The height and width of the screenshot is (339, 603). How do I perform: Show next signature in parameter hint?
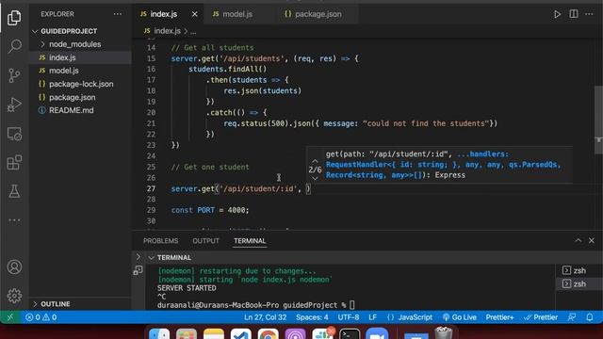(x=315, y=178)
